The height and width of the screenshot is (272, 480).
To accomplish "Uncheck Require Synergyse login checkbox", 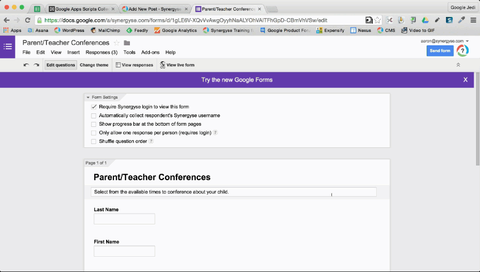I will pos(94,107).
